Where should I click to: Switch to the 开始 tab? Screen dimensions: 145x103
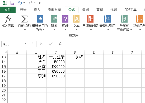[23, 10]
